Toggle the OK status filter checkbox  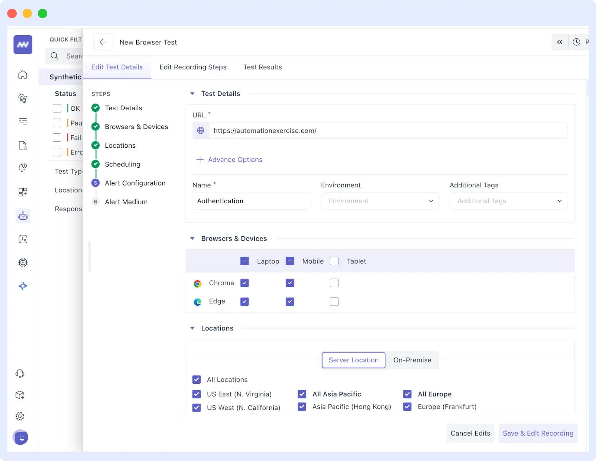[x=57, y=109]
